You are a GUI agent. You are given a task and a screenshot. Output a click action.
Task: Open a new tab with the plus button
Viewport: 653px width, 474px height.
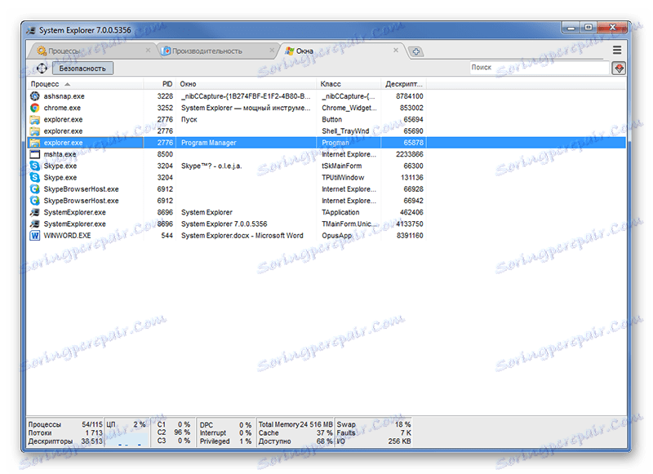pyautogui.click(x=416, y=50)
